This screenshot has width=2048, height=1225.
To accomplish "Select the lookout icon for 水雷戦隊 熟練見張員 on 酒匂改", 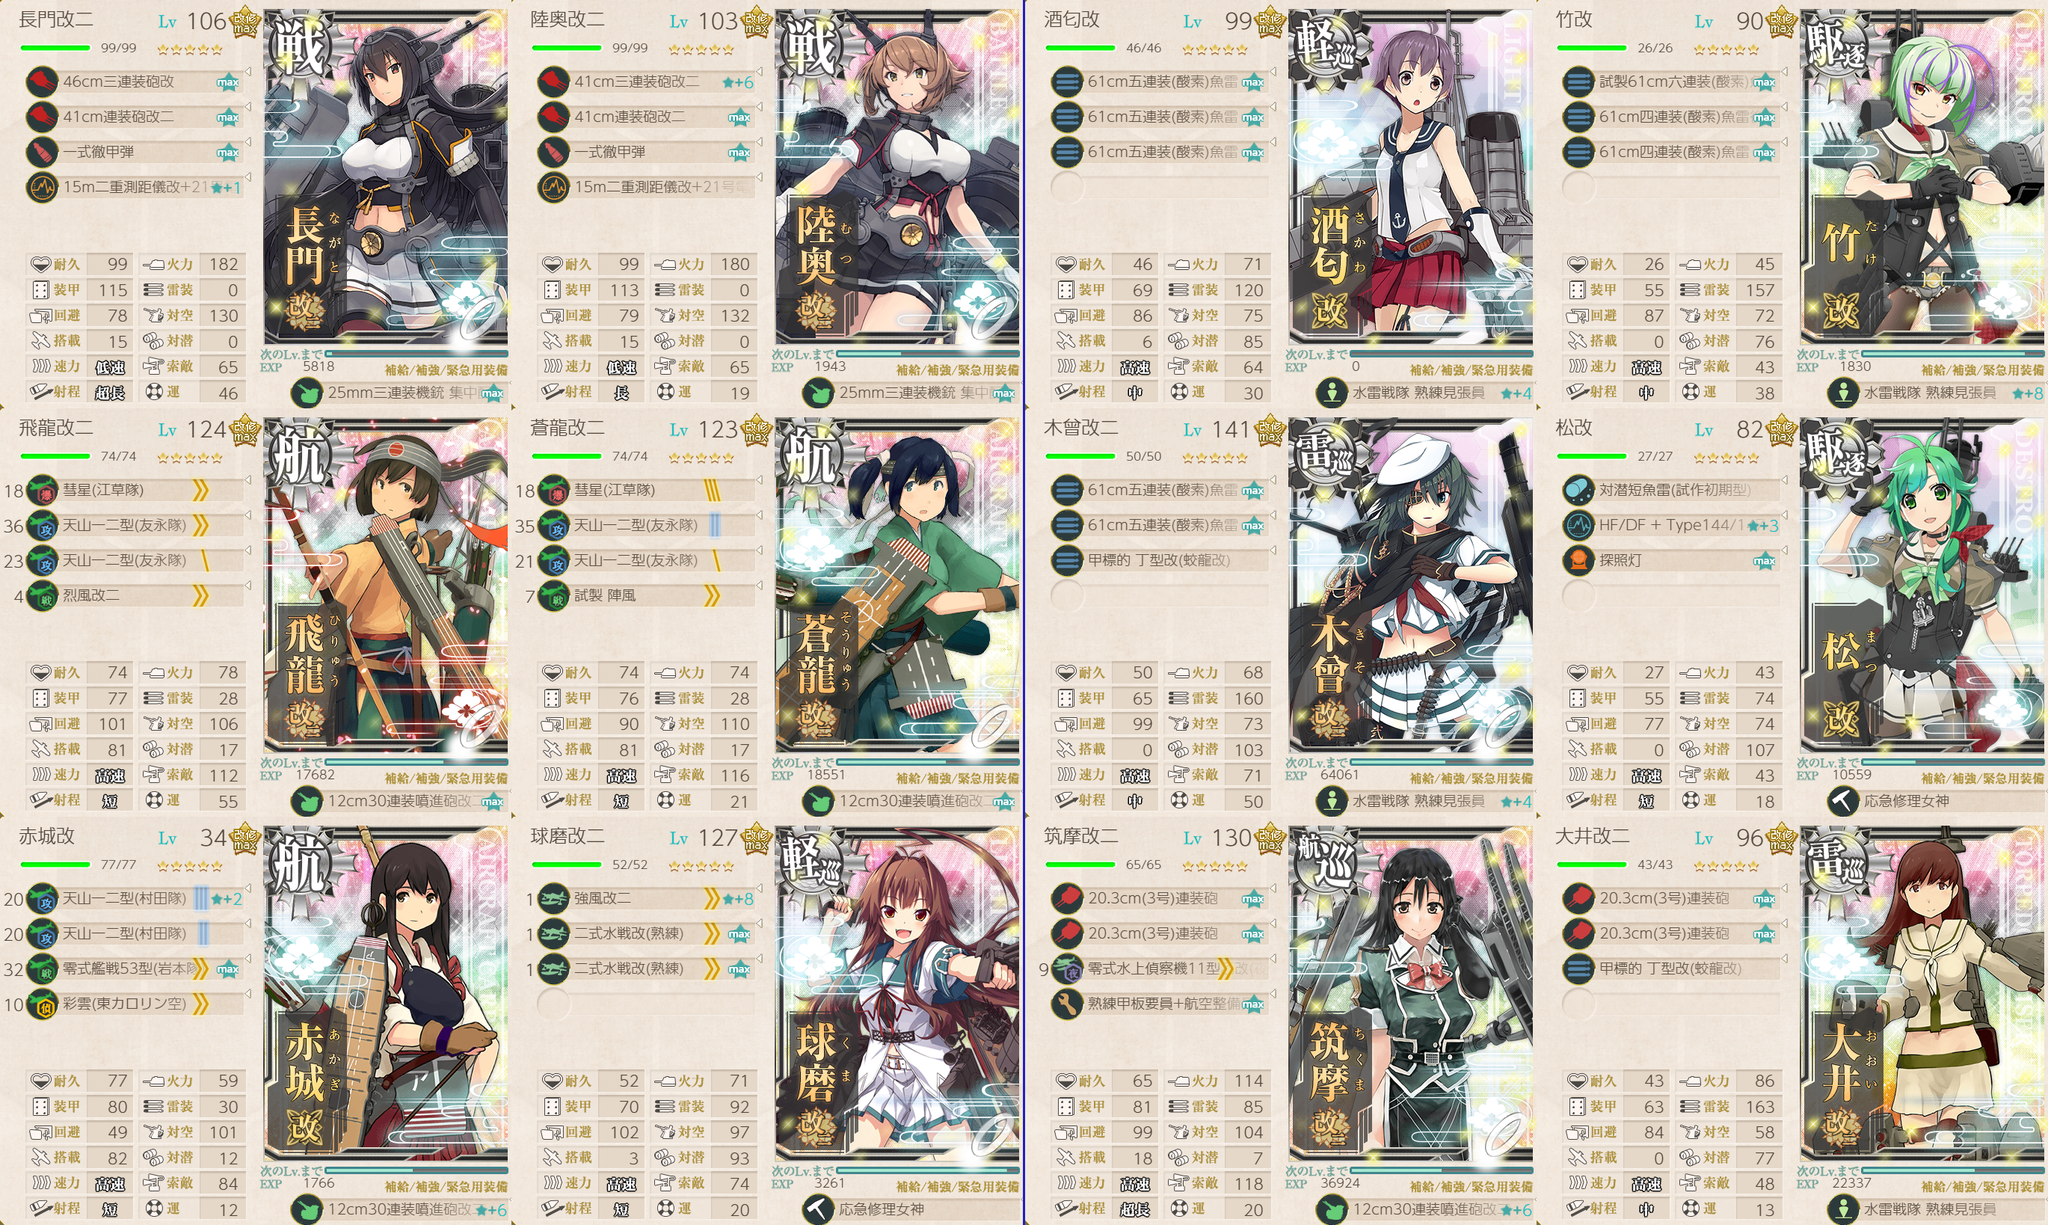I will [1332, 393].
